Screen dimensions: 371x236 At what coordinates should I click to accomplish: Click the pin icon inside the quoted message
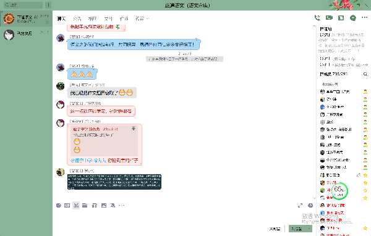coord(134,129)
